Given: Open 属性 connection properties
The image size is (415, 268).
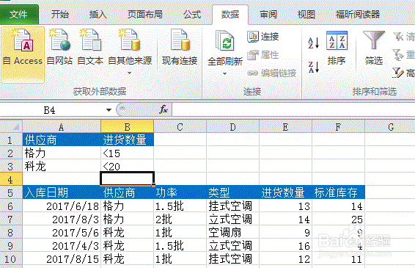Looking at the screenshot, I should tap(262, 55).
